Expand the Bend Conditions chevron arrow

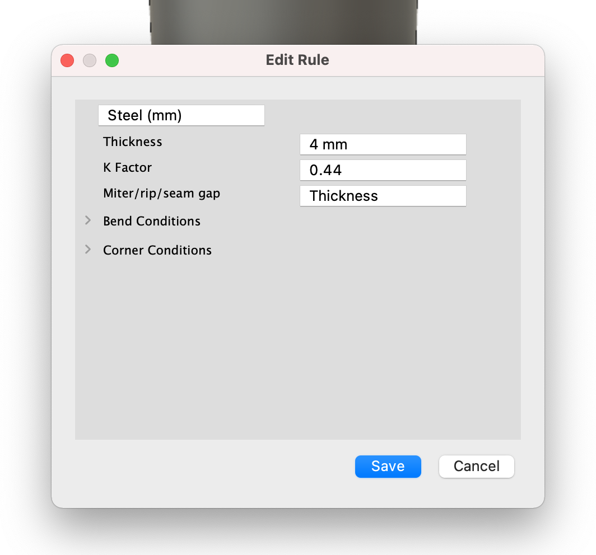(88, 221)
